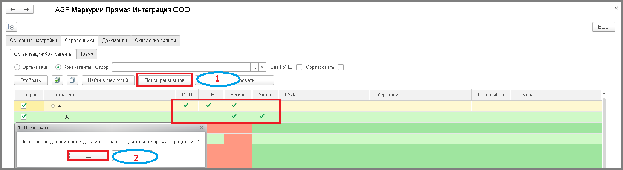
Task: Select the child row A under the parent
Action: 308,117
